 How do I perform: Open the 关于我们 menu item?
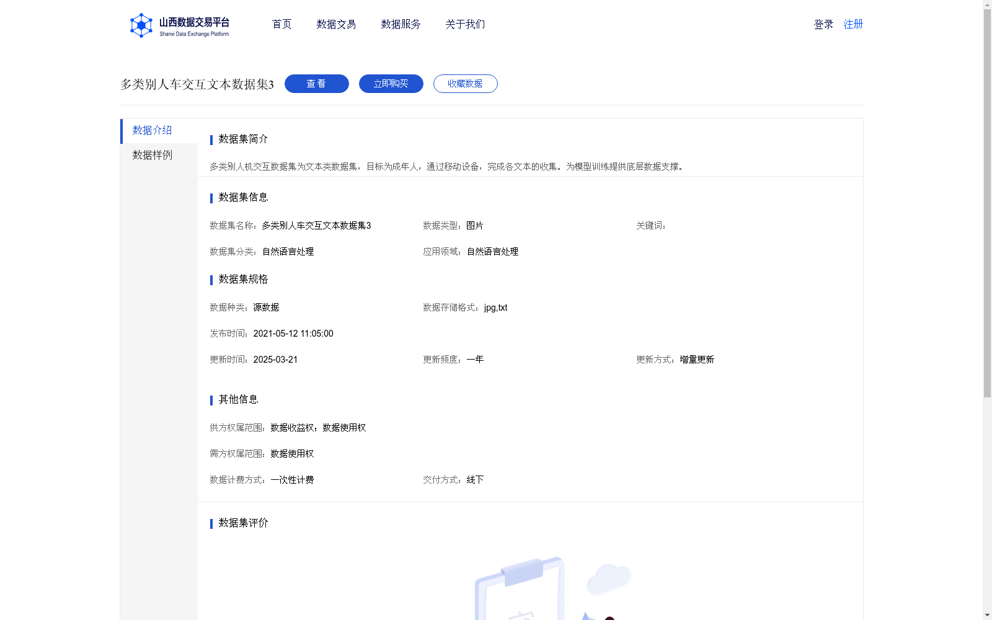[465, 24]
